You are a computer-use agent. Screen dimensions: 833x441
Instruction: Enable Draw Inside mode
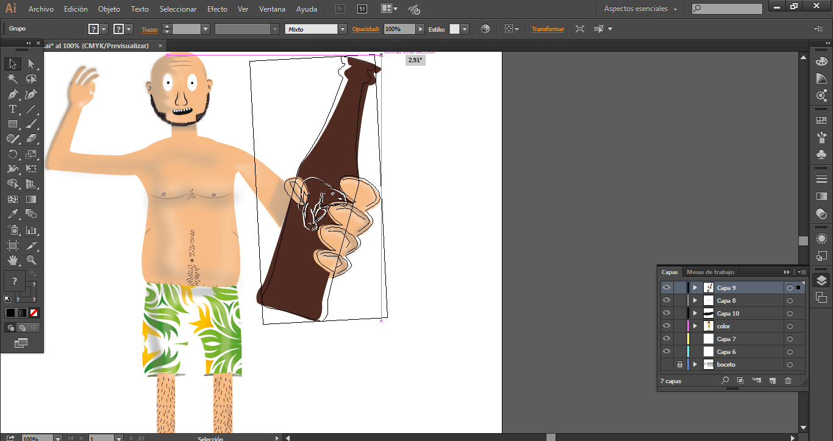(34, 328)
